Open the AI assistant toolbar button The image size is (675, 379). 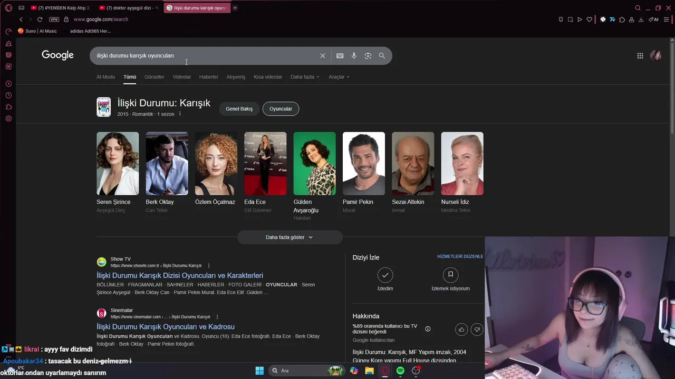[653, 19]
